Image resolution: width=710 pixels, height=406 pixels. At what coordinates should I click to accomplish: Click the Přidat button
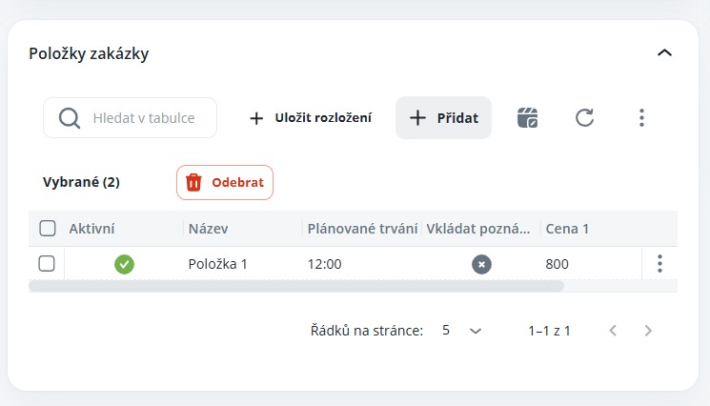point(443,118)
